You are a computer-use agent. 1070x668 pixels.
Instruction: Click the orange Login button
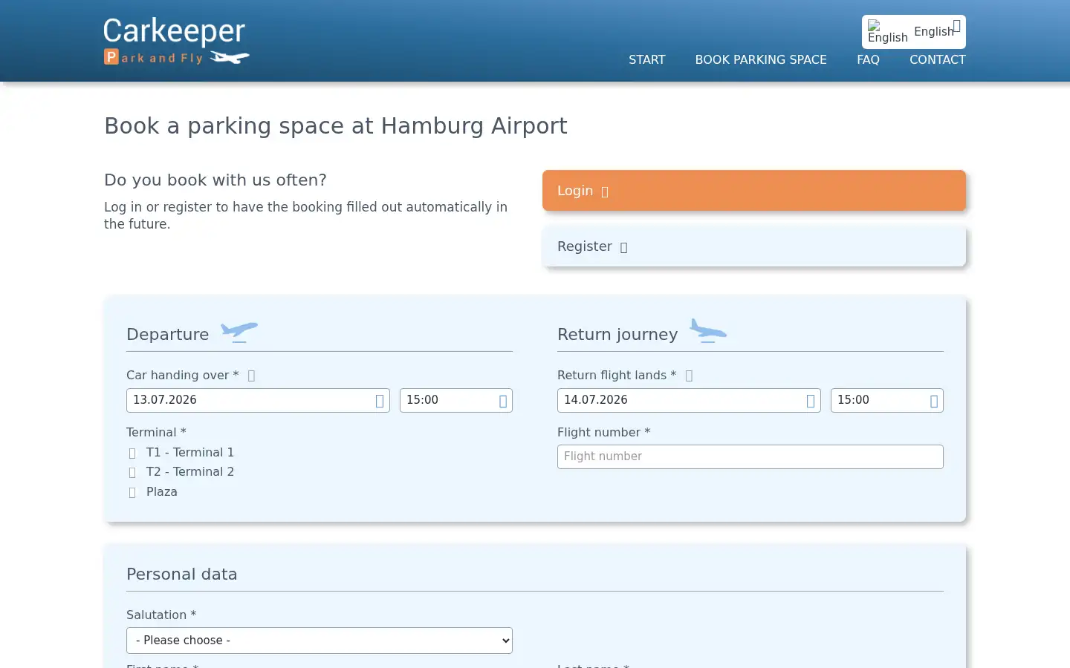[754, 191]
